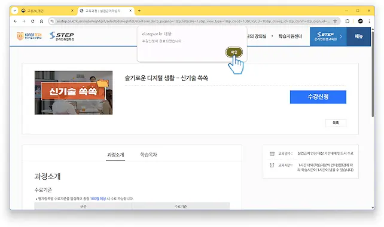Open the STEP 온라인평생교육원 banner link
Viewport: 384px width, 227px height.
coord(328,36)
